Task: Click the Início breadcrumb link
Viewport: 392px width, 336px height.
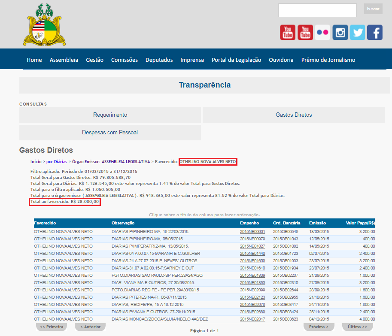Action: pyautogui.click(x=36, y=162)
